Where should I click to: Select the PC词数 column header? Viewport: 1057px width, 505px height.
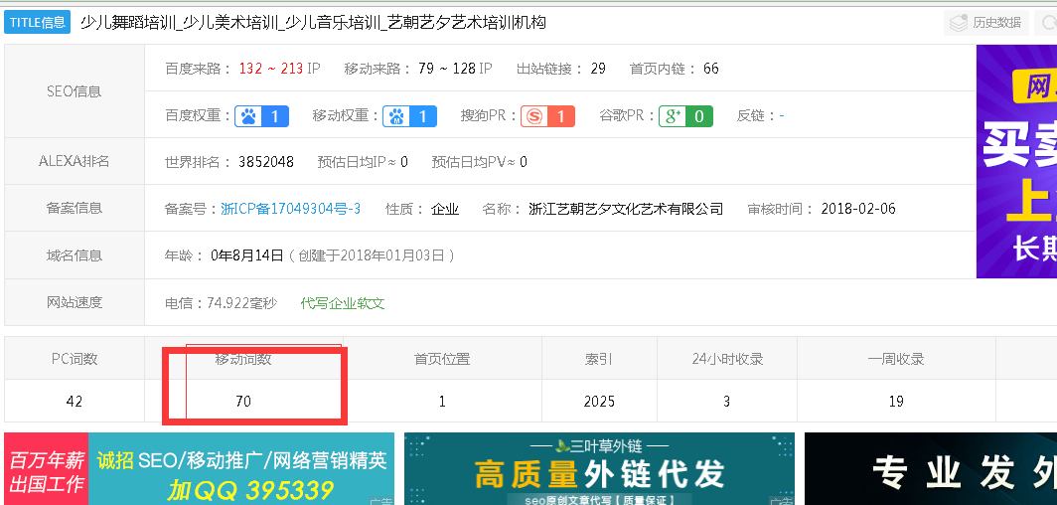[75, 359]
